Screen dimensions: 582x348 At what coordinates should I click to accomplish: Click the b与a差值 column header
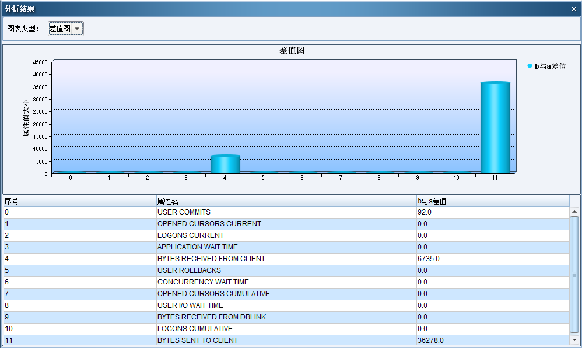[492, 201]
